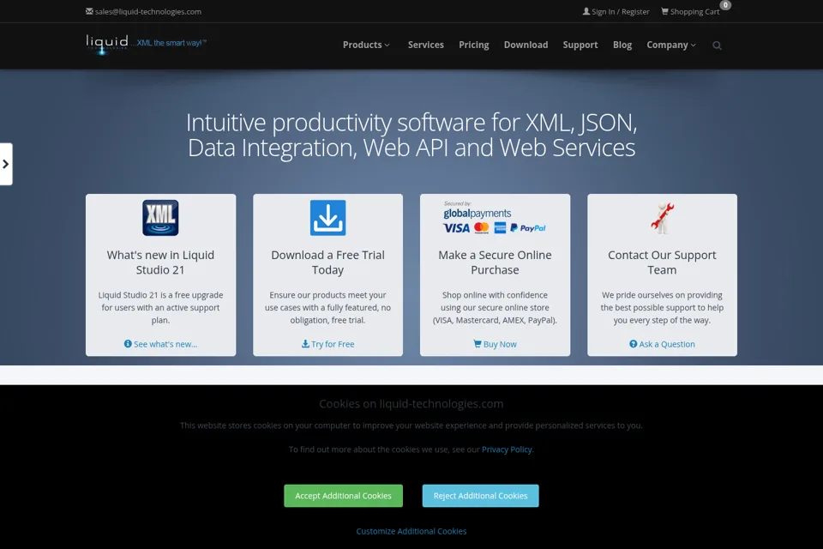Click the Buy Now link
Screen dimensions: 823x549
[495, 344]
